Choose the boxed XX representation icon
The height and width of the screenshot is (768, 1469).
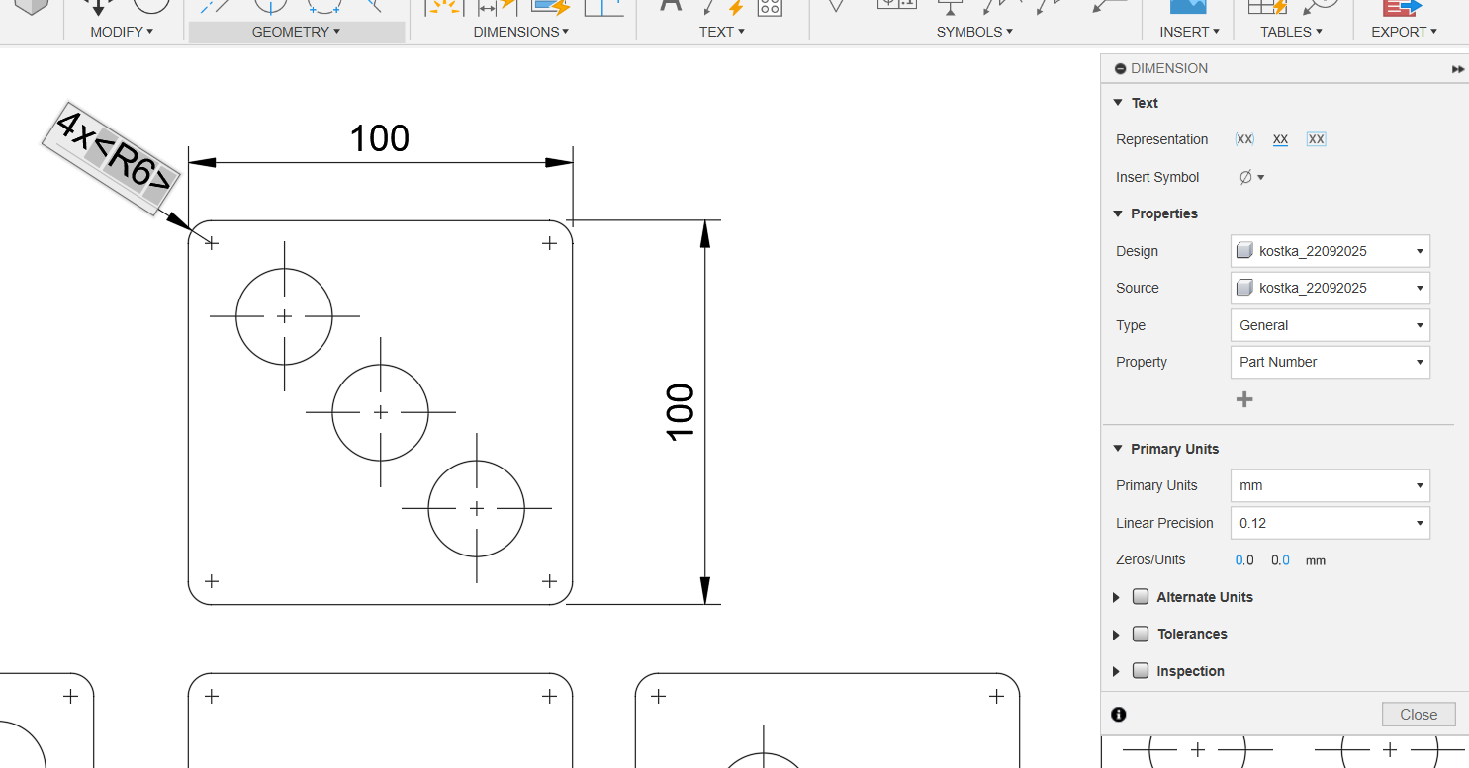(x=1316, y=139)
